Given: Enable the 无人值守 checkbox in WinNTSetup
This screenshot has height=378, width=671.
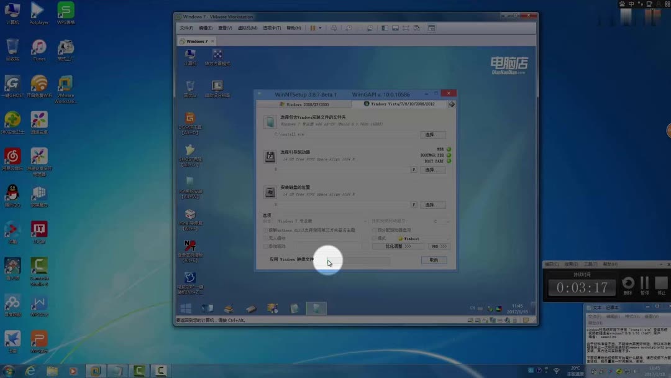Looking at the screenshot, I should click(x=265, y=236).
